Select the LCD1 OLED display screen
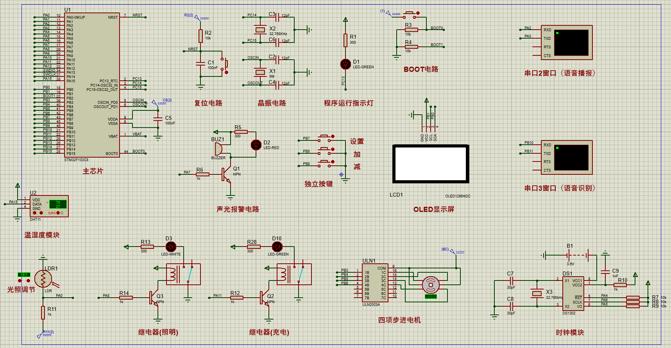The width and height of the screenshot is (671, 348). [431, 164]
